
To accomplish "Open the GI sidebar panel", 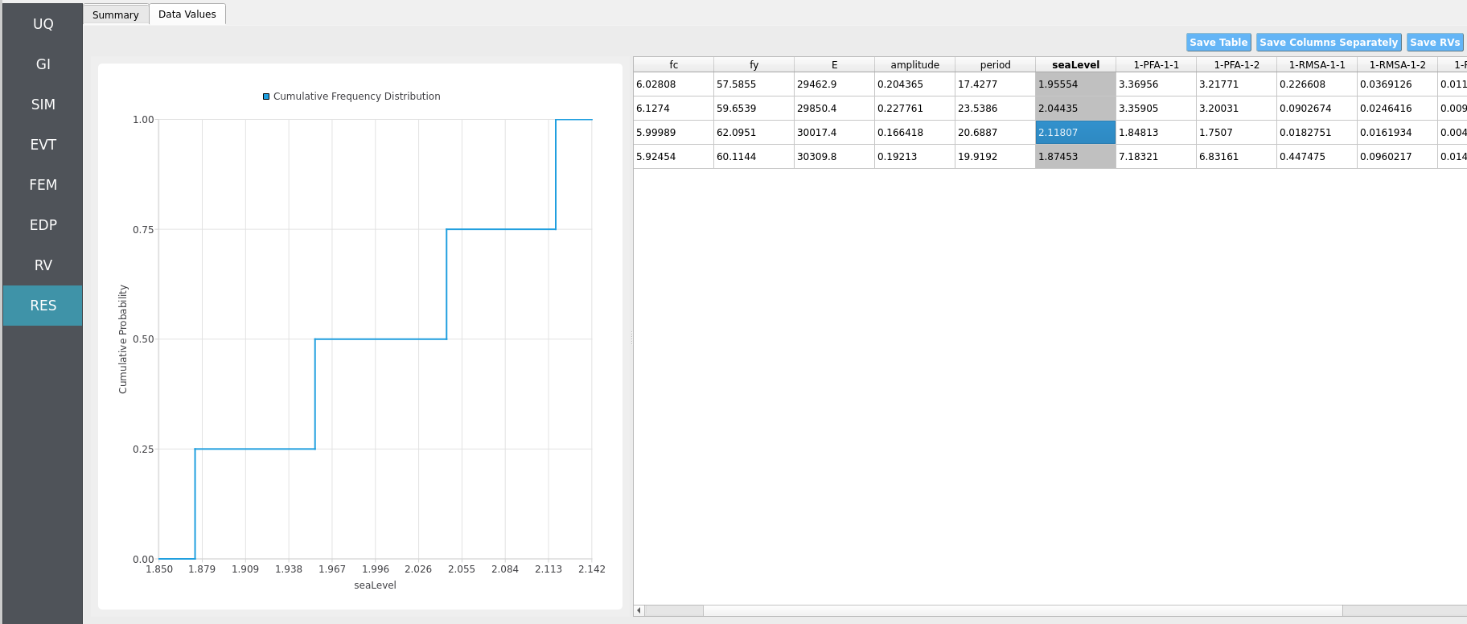I will point(43,64).
